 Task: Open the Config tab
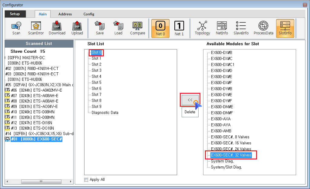(x=89, y=14)
